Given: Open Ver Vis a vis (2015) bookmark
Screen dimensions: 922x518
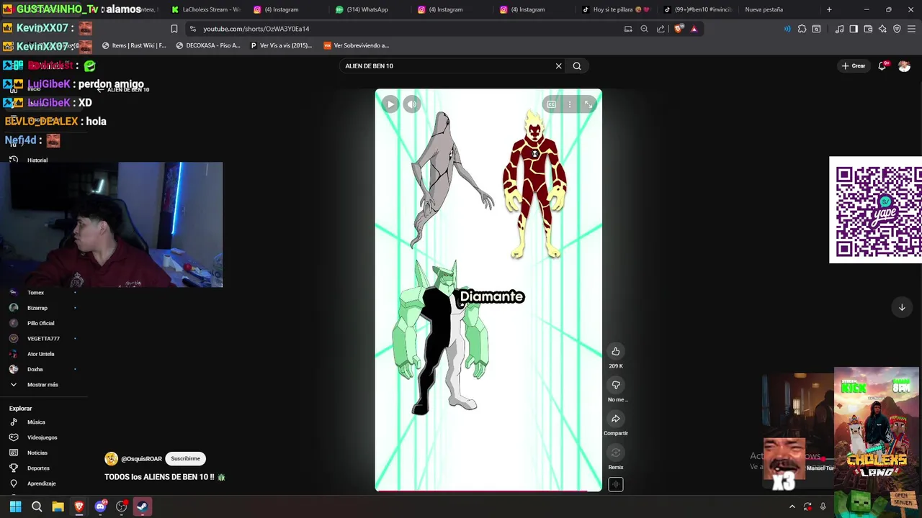Looking at the screenshot, I should click(x=280, y=45).
